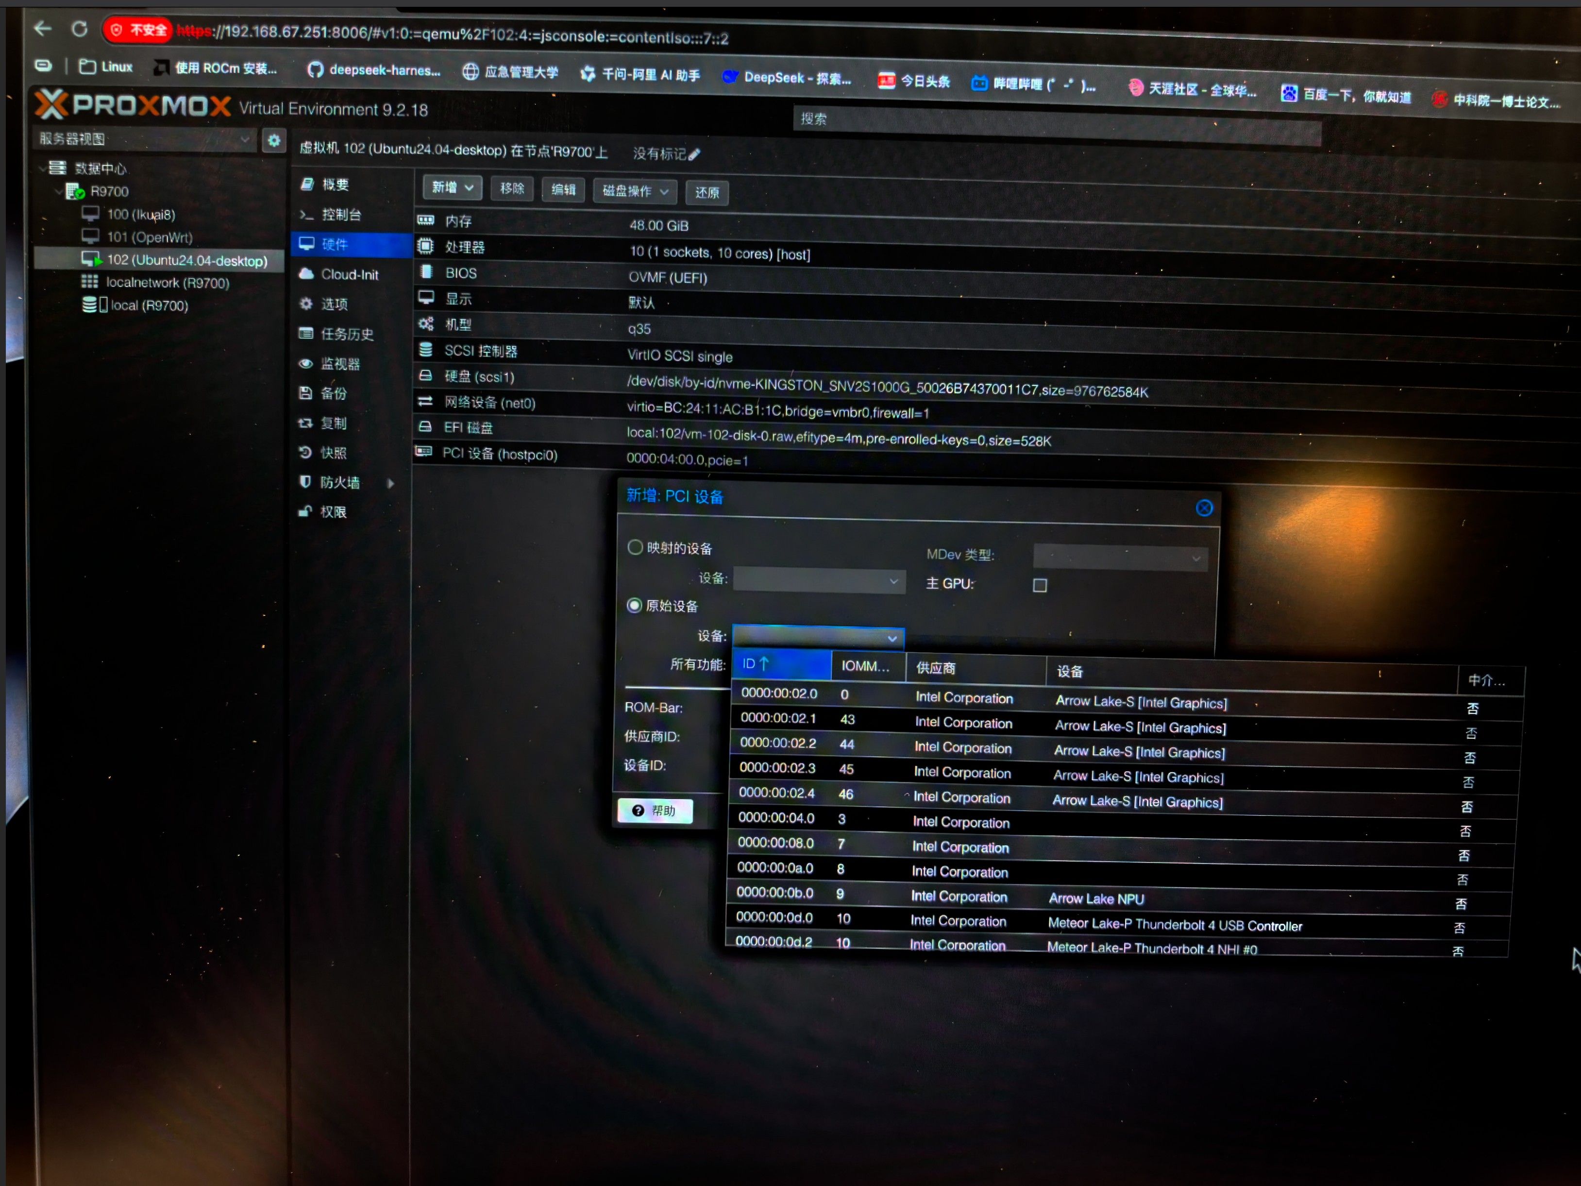Open the 控制台 tab
1581x1186 pixels.
(x=350, y=215)
